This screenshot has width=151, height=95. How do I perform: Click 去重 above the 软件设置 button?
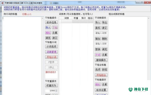point(104,84)
